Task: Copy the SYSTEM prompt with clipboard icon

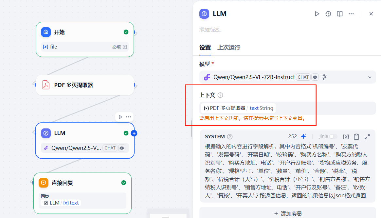Action: coord(356,136)
